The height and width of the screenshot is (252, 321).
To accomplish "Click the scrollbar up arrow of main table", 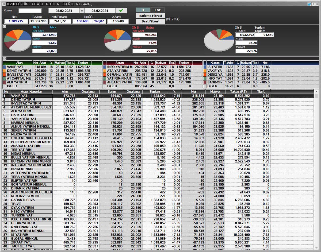I will [x=316, y=91].
